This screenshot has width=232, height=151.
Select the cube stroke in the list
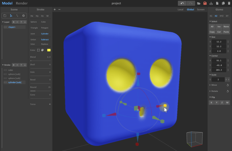[x=10, y=70]
